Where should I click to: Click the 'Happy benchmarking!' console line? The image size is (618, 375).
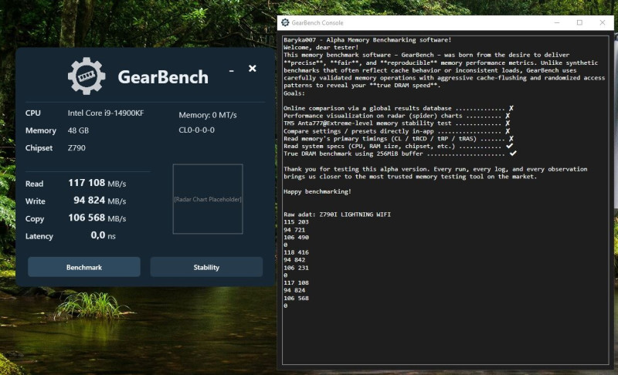(x=317, y=191)
